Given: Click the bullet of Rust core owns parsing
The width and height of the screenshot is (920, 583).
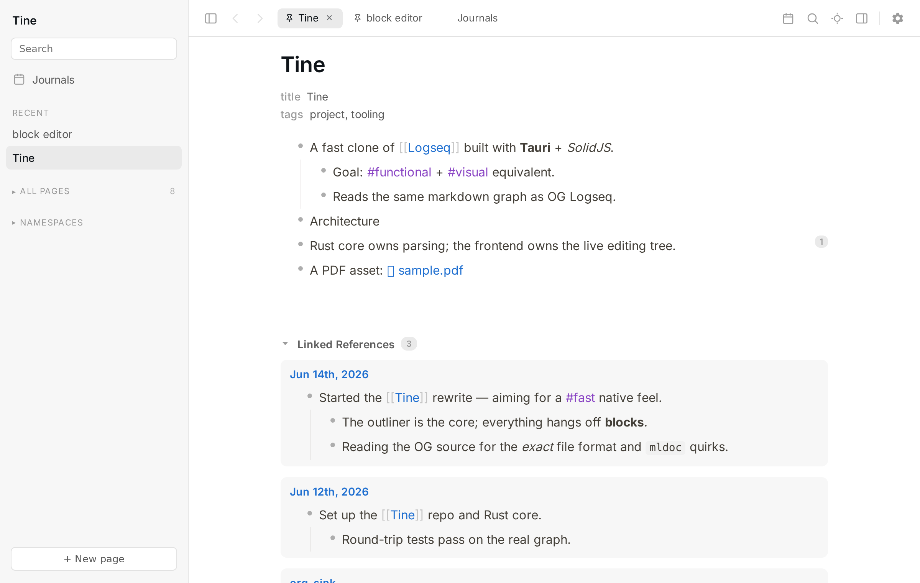Looking at the screenshot, I should (301, 244).
